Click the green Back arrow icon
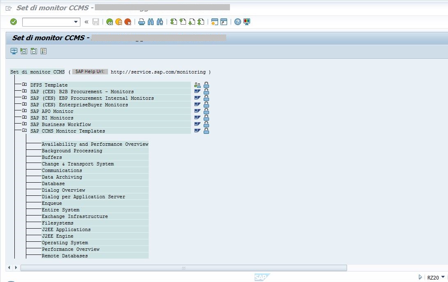448x282 pixels. coord(110,22)
